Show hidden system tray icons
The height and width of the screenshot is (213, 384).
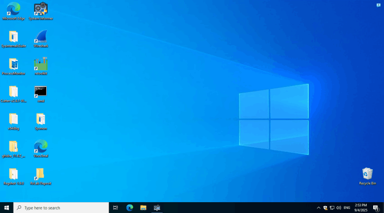pos(319,208)
